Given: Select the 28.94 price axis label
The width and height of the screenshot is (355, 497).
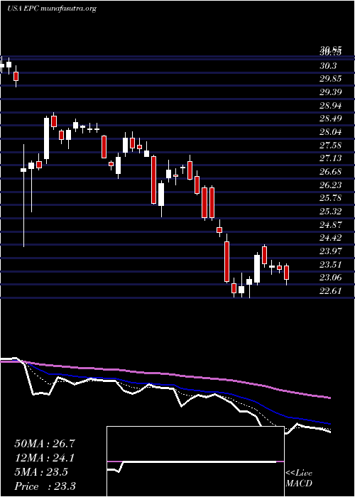Looking at the screenshot, I should (331, 106).
